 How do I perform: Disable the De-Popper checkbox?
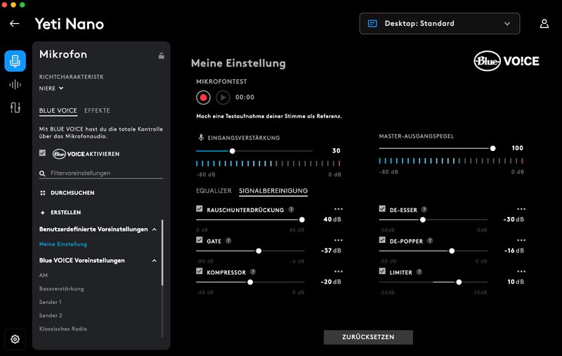coord(382,240)
